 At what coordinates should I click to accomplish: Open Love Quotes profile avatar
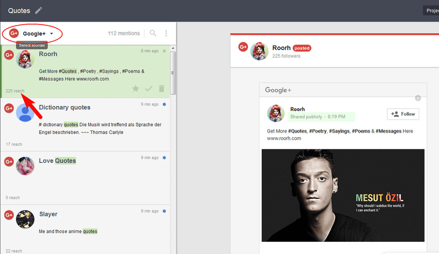pyautogui.click(x=25, y=166)
